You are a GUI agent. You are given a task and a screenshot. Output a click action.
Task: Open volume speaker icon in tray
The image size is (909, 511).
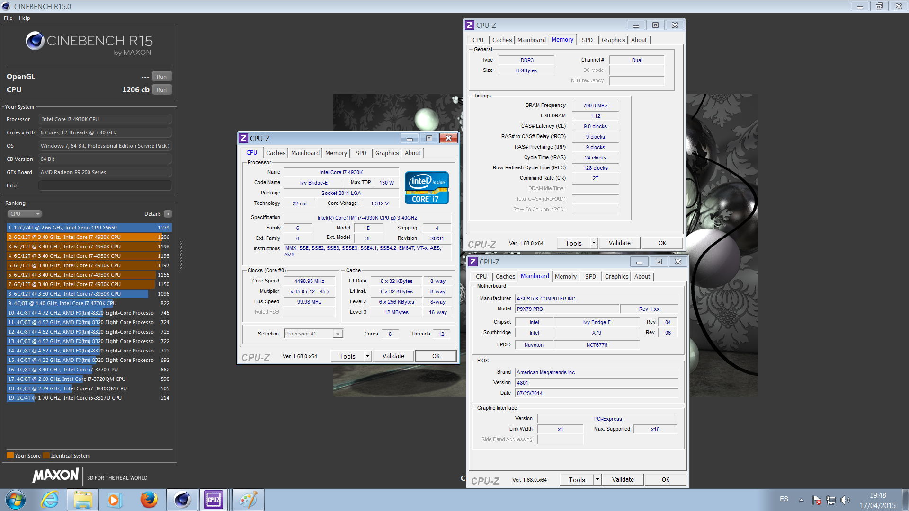coord(845,500)
